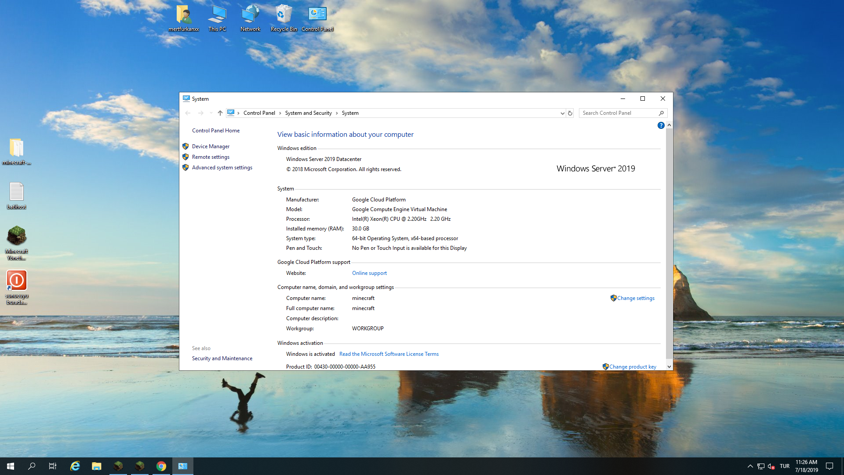Click the address bar computer icon
Viewport: 844px width, 475px height.
(x=231, y=113)
